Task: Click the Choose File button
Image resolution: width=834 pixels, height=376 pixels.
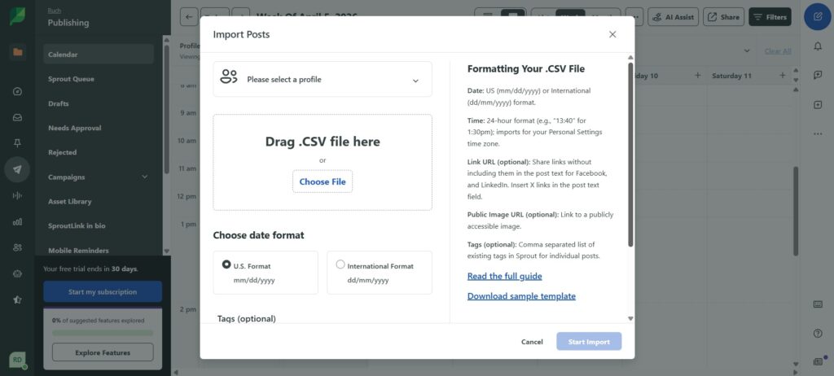Action: click(x=323, y=181)
